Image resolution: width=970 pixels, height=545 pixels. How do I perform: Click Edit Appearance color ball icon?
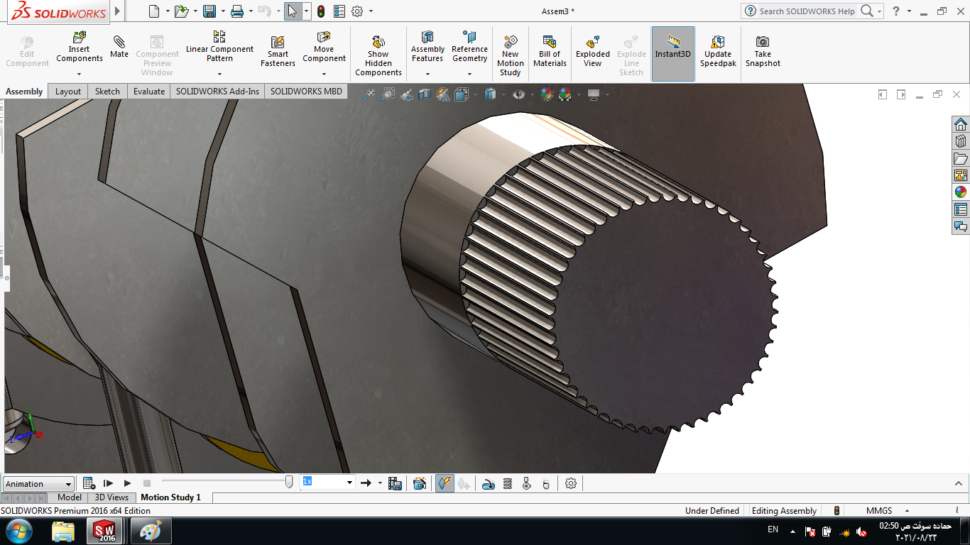546,94
